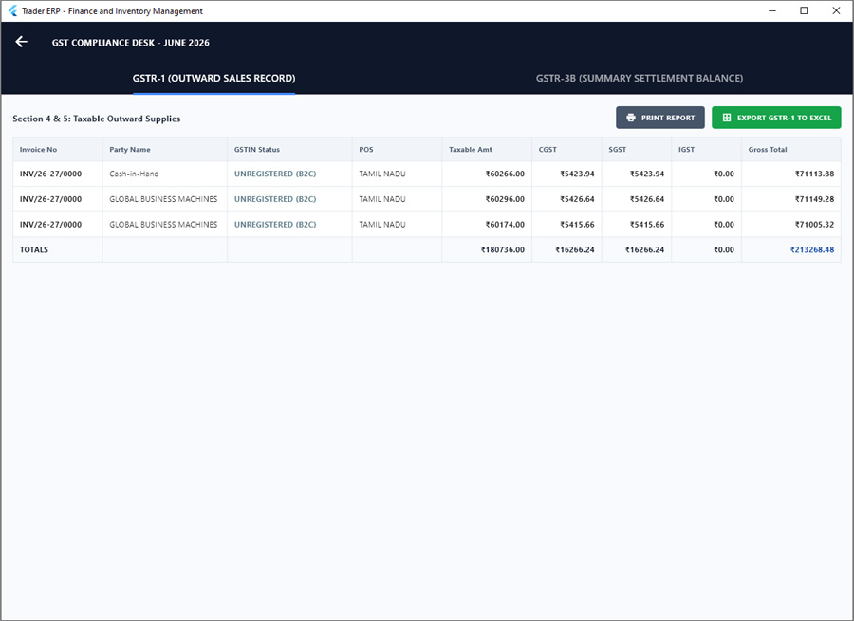854x621 pixels.
Task: Select total IGST ₹0.00 in TOTALS row
Action: pos(724,249)
